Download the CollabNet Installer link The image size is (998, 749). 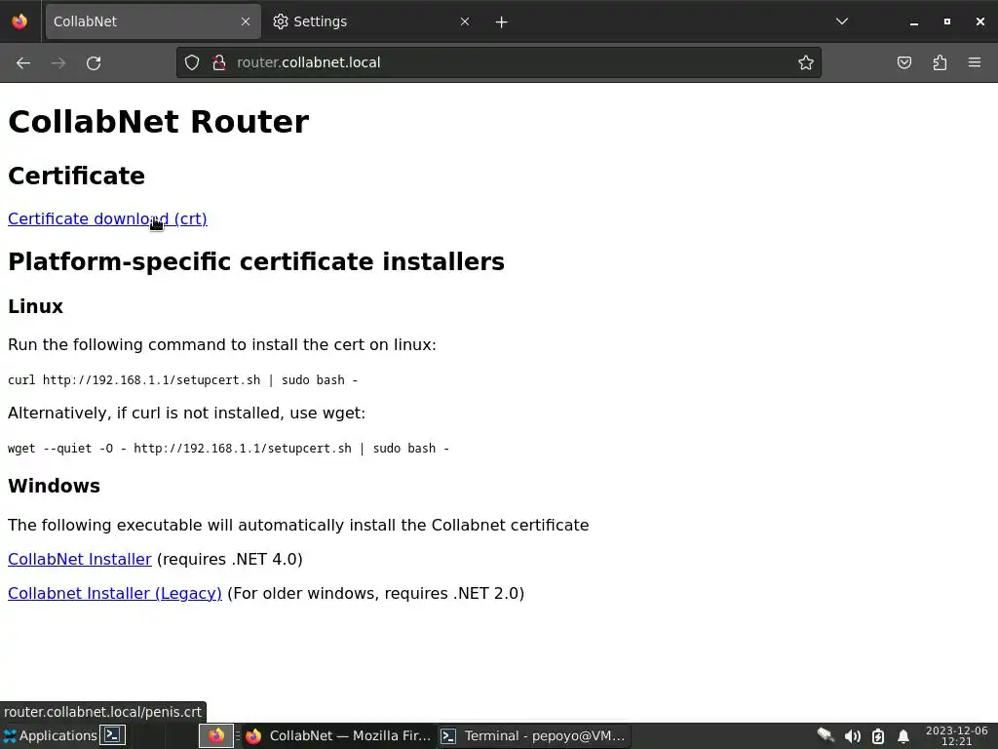[80, 559]
